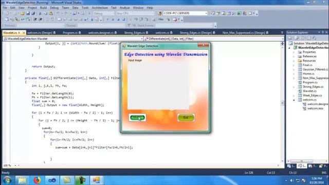Select Program.cs in Solution Explorer
Viewport: 329px width, 185px height.
coord(310,82)
